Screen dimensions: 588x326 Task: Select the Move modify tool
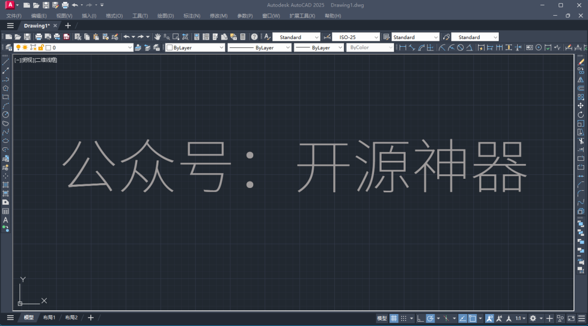click(581, 106)
